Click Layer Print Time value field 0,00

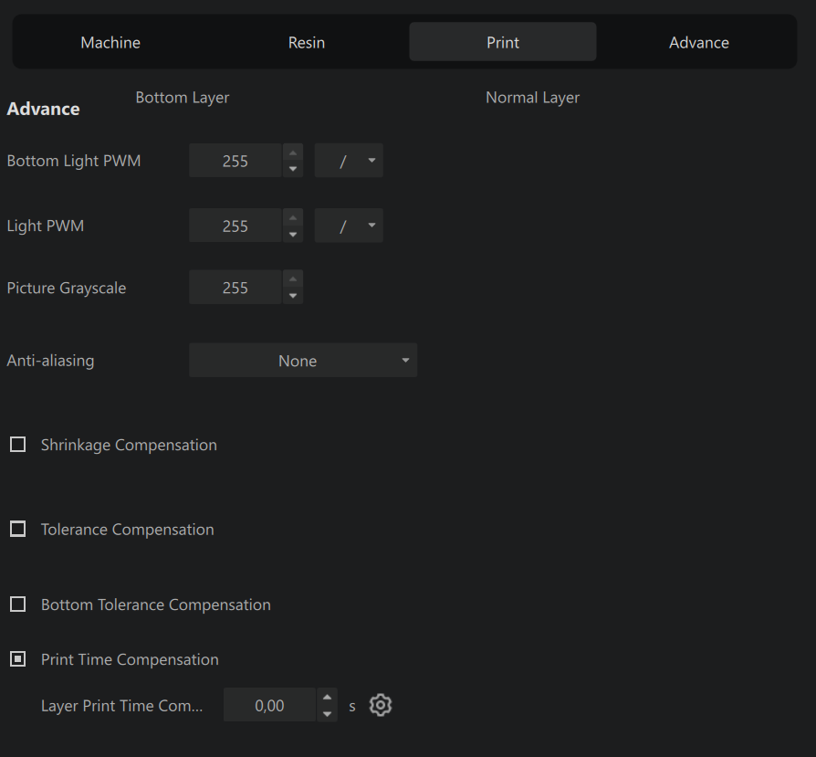pos(269,706)
